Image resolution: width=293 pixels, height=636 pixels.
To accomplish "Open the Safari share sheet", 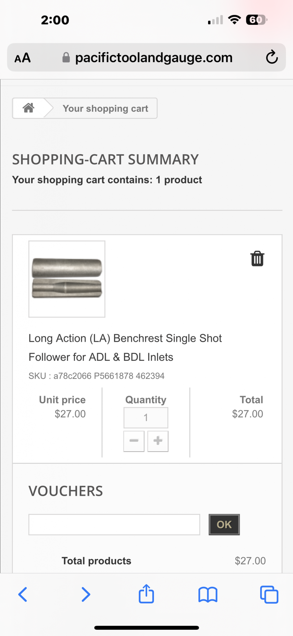I will click(146, 594).
